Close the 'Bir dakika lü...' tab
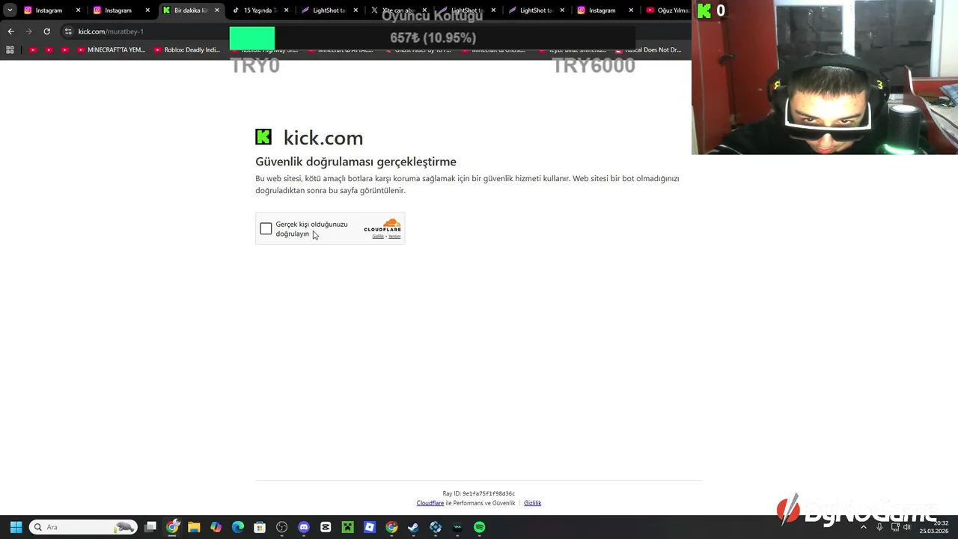Image resolution: width=958 pixels, height=539 pixels. (217, 10)
